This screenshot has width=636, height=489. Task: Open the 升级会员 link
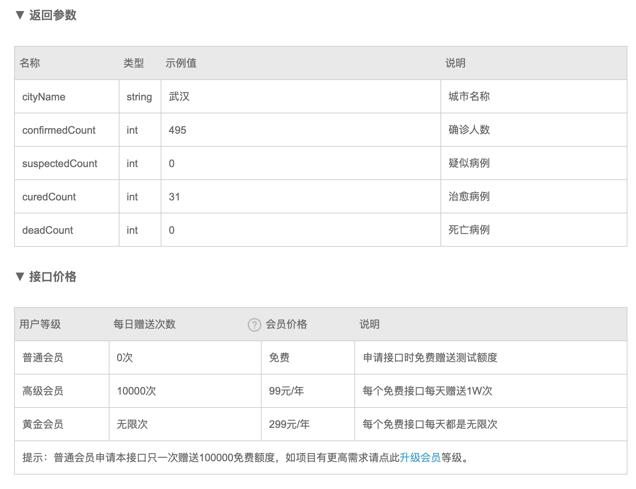click(x=420, y=458)
